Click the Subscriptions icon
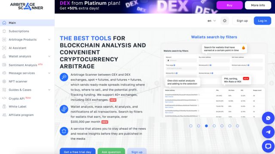275x154 pixels. [x=4, y=31]
